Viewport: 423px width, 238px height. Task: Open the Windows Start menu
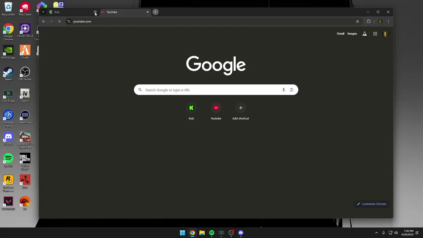[182, 233]
